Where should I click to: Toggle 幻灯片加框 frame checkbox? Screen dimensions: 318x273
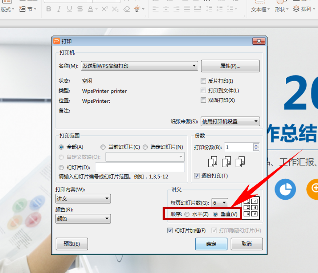click(x=170, y=231)
